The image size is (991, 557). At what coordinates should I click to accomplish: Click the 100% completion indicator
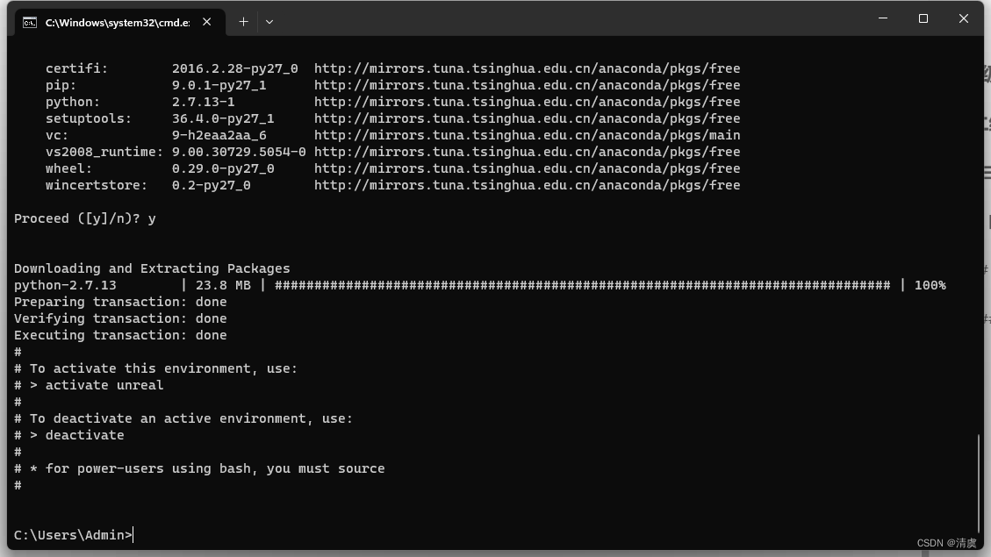pyautogui.click(x=931, y=284)
